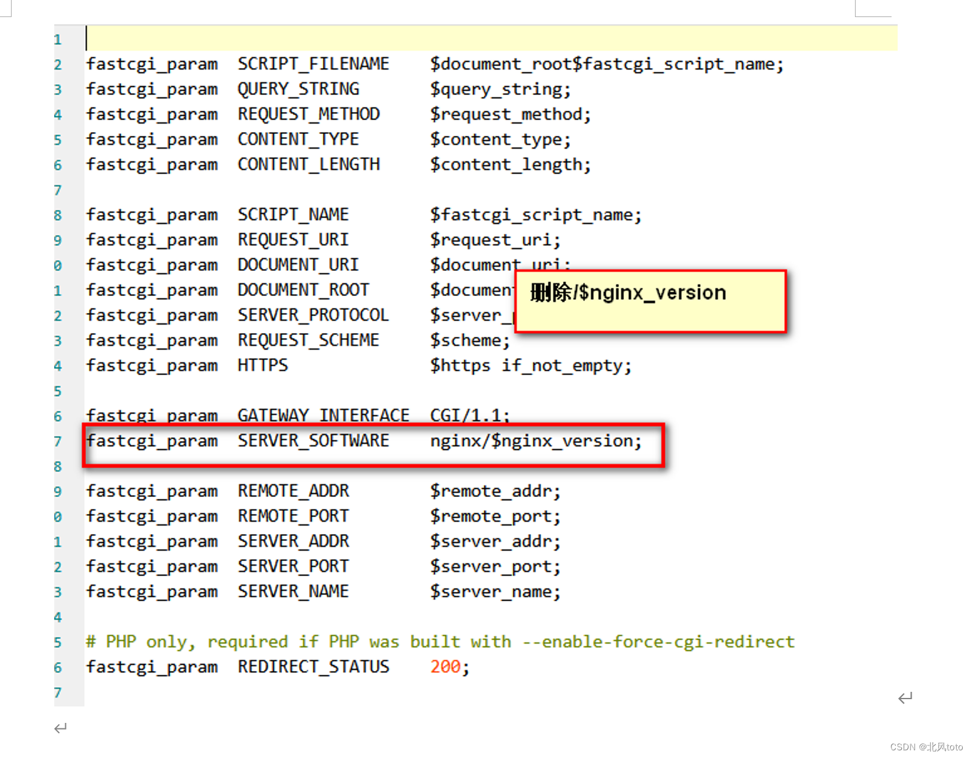Click the DOCUMENT_ROOT parameter name
This screenshot has width=972, height=757.
(303, 290)
